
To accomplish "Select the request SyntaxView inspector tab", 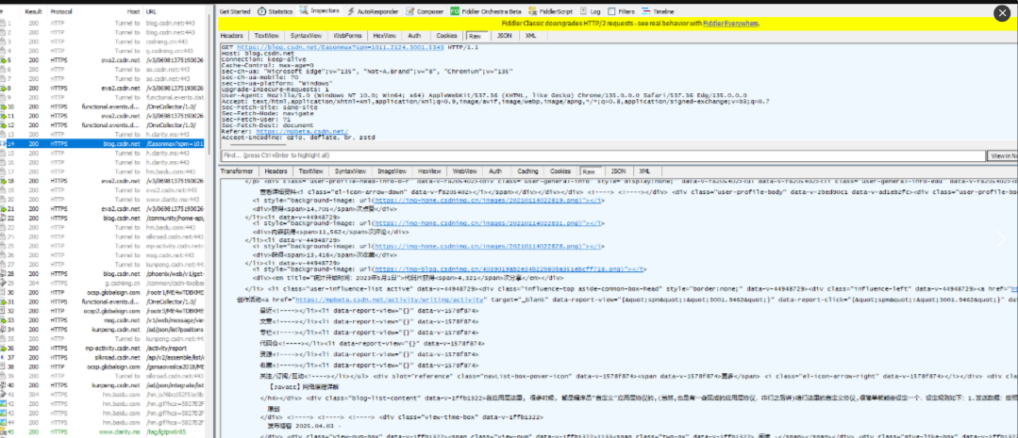I will (x=305, y=36).
